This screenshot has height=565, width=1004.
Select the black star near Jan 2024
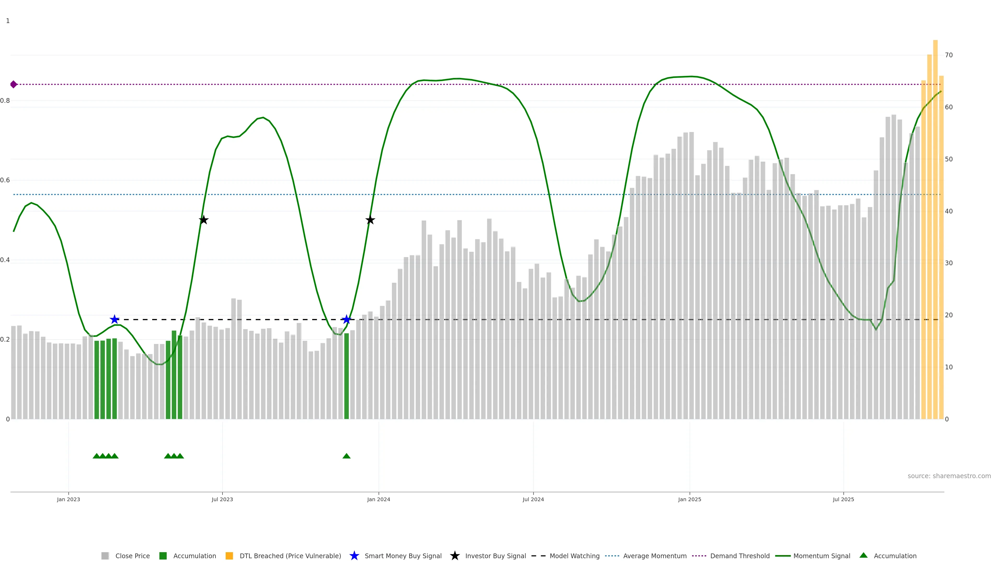point(370,220)
